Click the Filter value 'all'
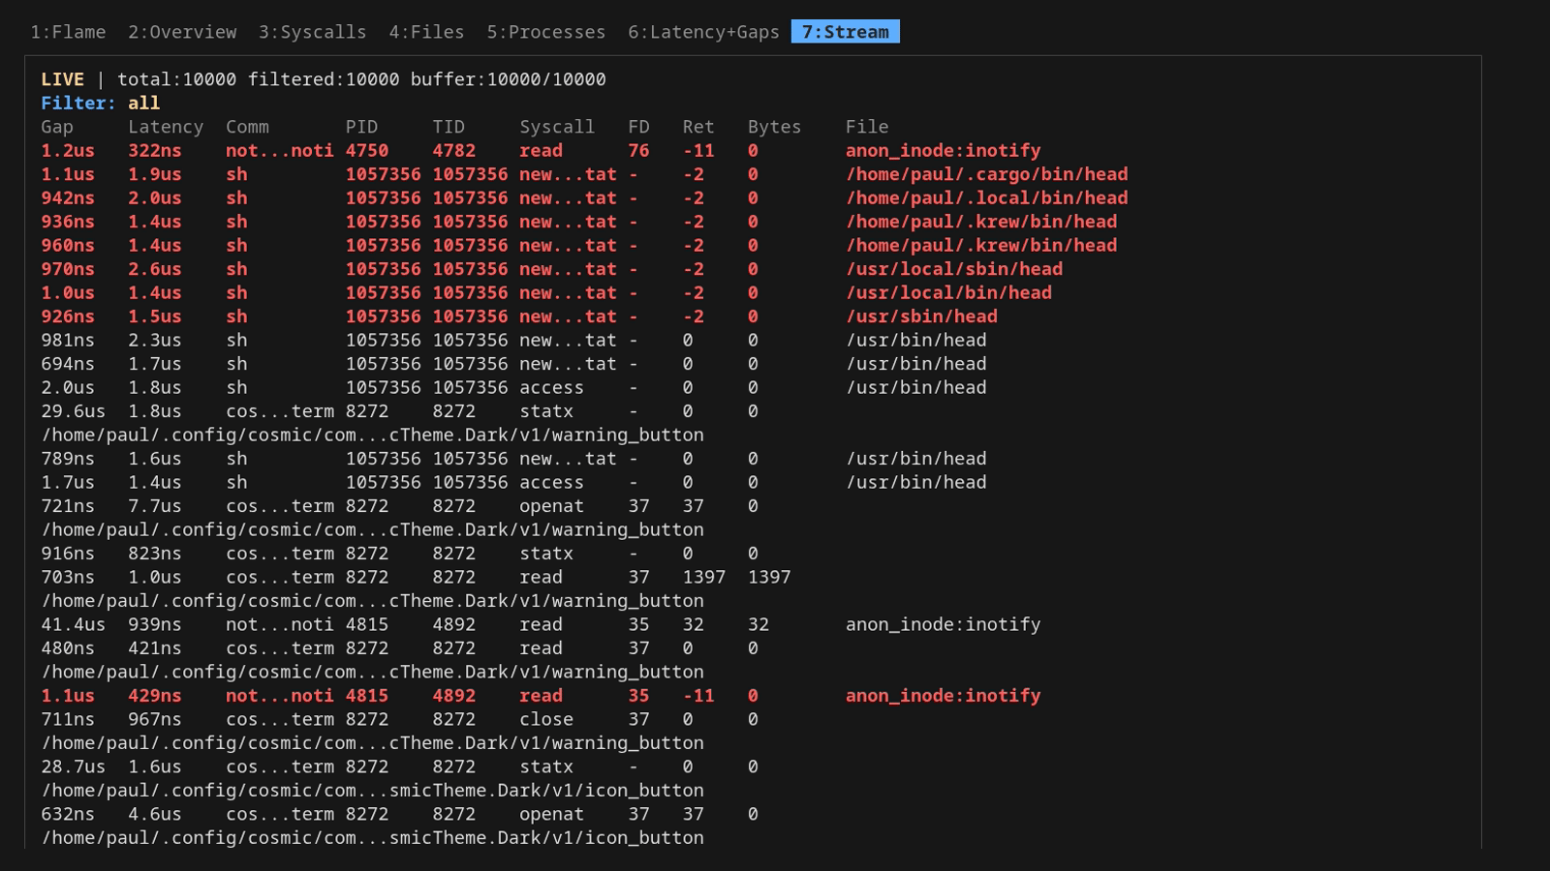This screenshot has height=871, width=1550. coord(144,103)
